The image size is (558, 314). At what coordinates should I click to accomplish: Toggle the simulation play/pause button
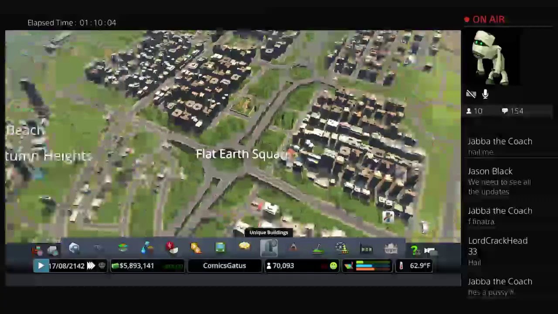(41, 266)
